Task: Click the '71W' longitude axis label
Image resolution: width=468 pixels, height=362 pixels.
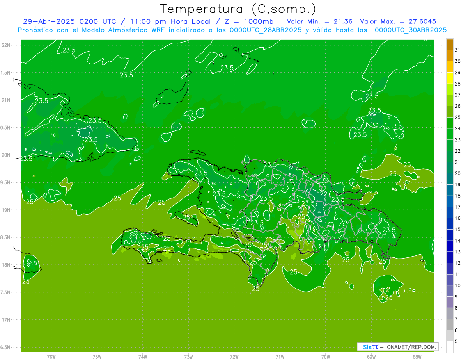Action: pos(280,357)
